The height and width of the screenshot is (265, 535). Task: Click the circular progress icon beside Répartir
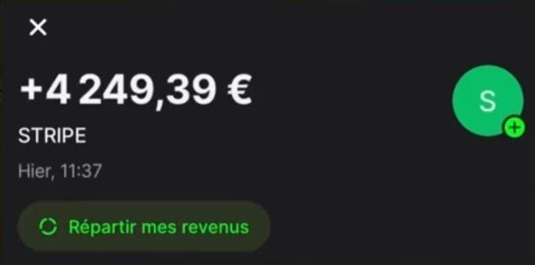[49, 227]
